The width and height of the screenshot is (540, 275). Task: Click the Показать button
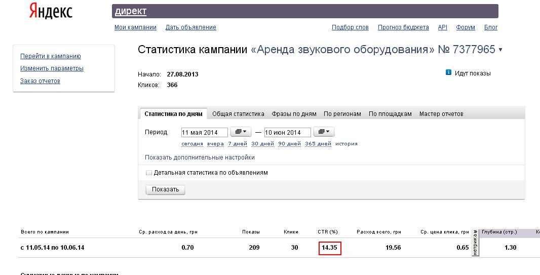pos(165,189)
